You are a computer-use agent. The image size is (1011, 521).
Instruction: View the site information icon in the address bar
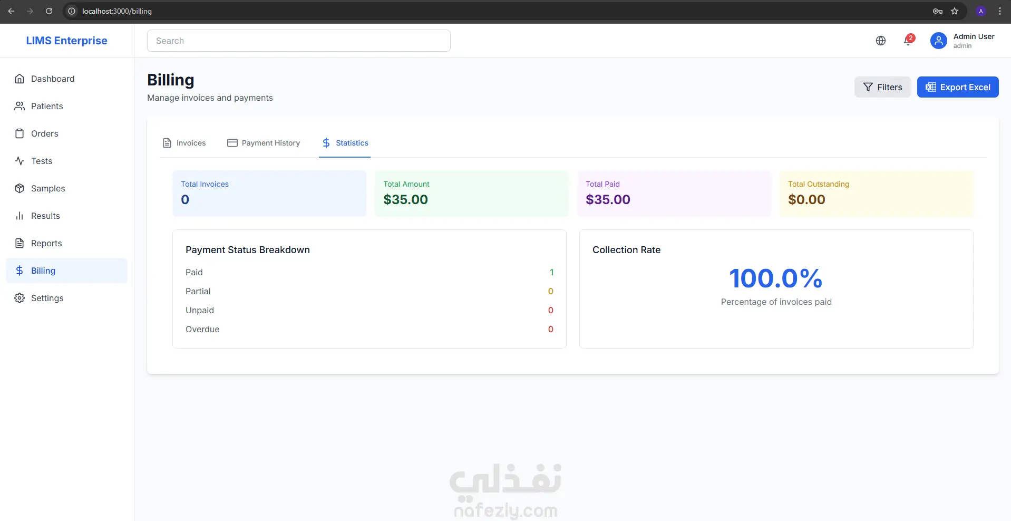point(72,11)
